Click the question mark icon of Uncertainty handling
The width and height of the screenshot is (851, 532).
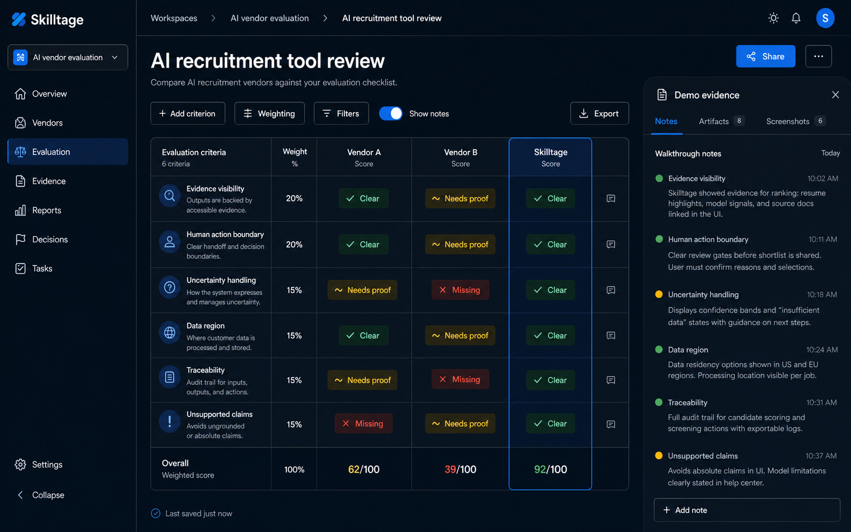[170, 287]
